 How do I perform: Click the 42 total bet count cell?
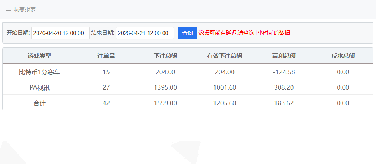point(106,103)
